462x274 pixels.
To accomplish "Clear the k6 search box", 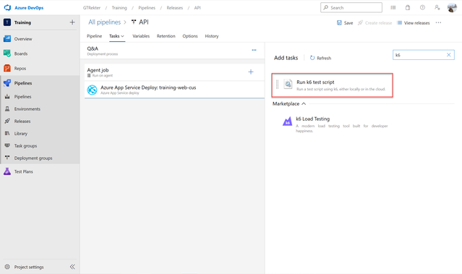I will tap(448, 55).
